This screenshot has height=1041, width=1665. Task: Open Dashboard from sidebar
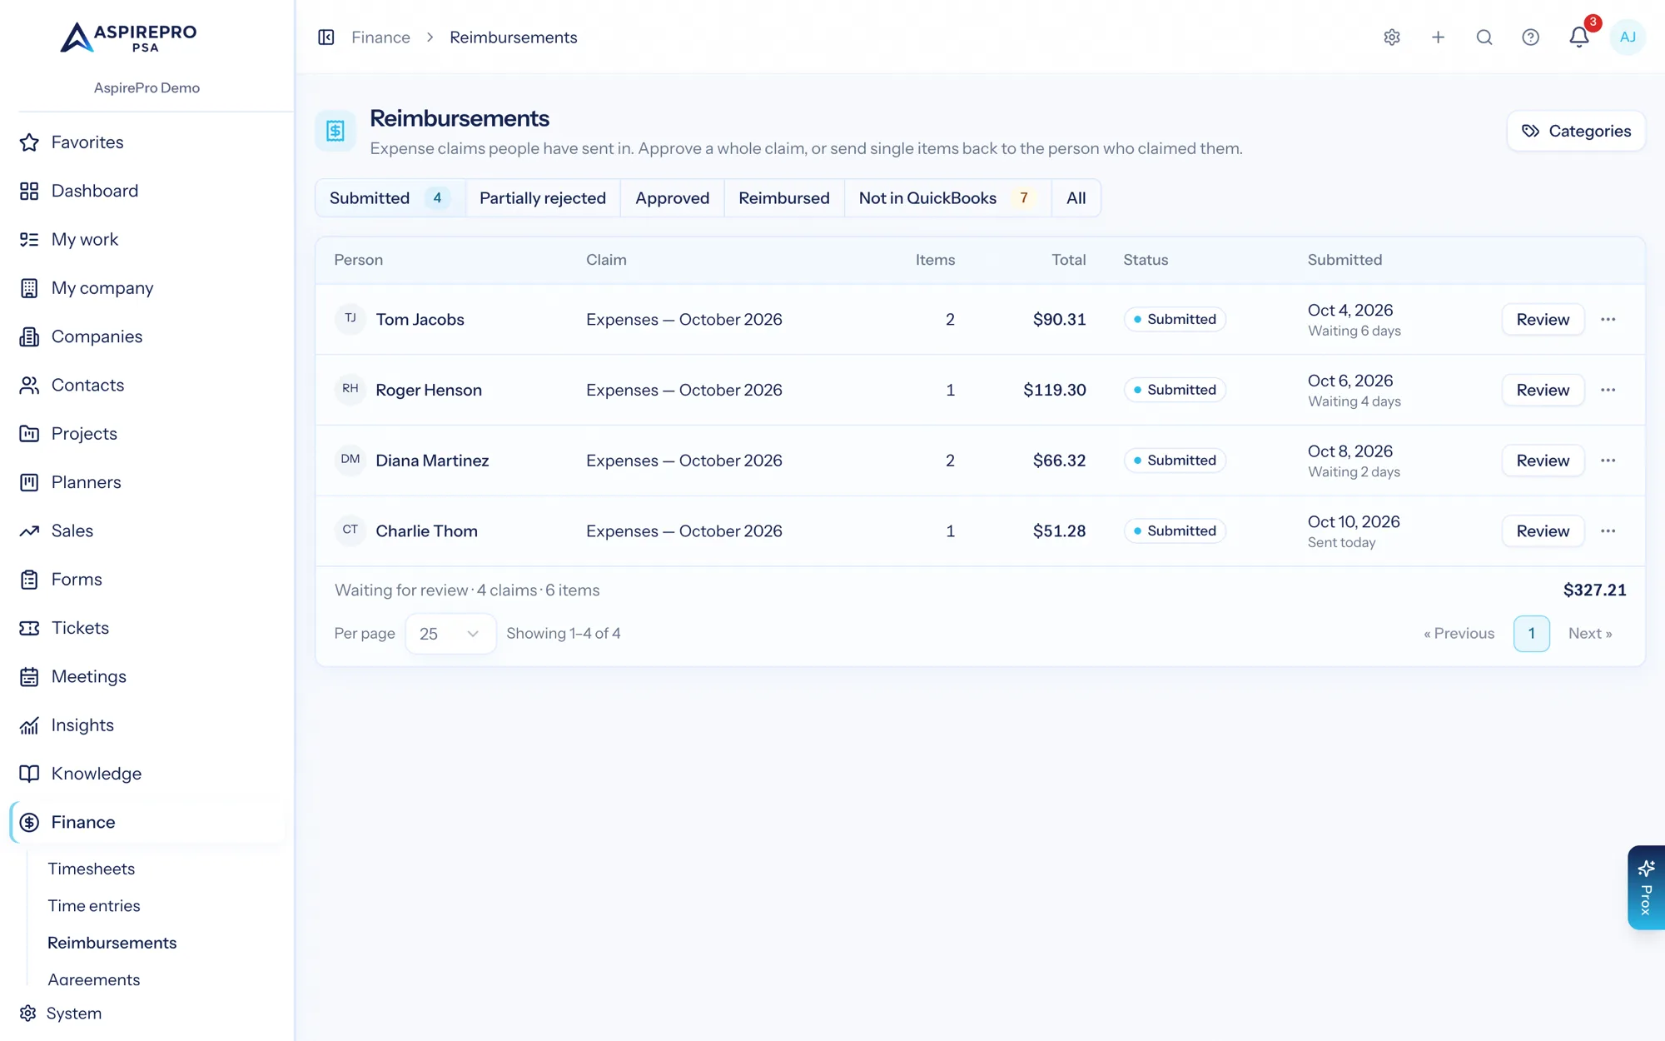[147, 191]
